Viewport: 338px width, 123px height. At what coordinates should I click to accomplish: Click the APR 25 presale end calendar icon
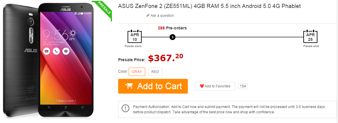(x=310, y=37)
